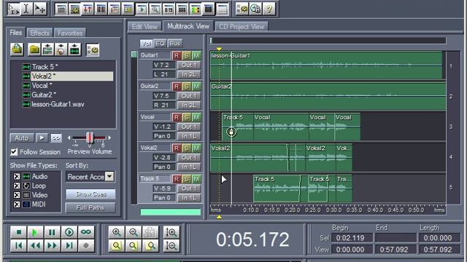The width and height of the screenshot is (467, 262).
Task: Click the edit file icon in Files panel
Action: coord(74,49)
